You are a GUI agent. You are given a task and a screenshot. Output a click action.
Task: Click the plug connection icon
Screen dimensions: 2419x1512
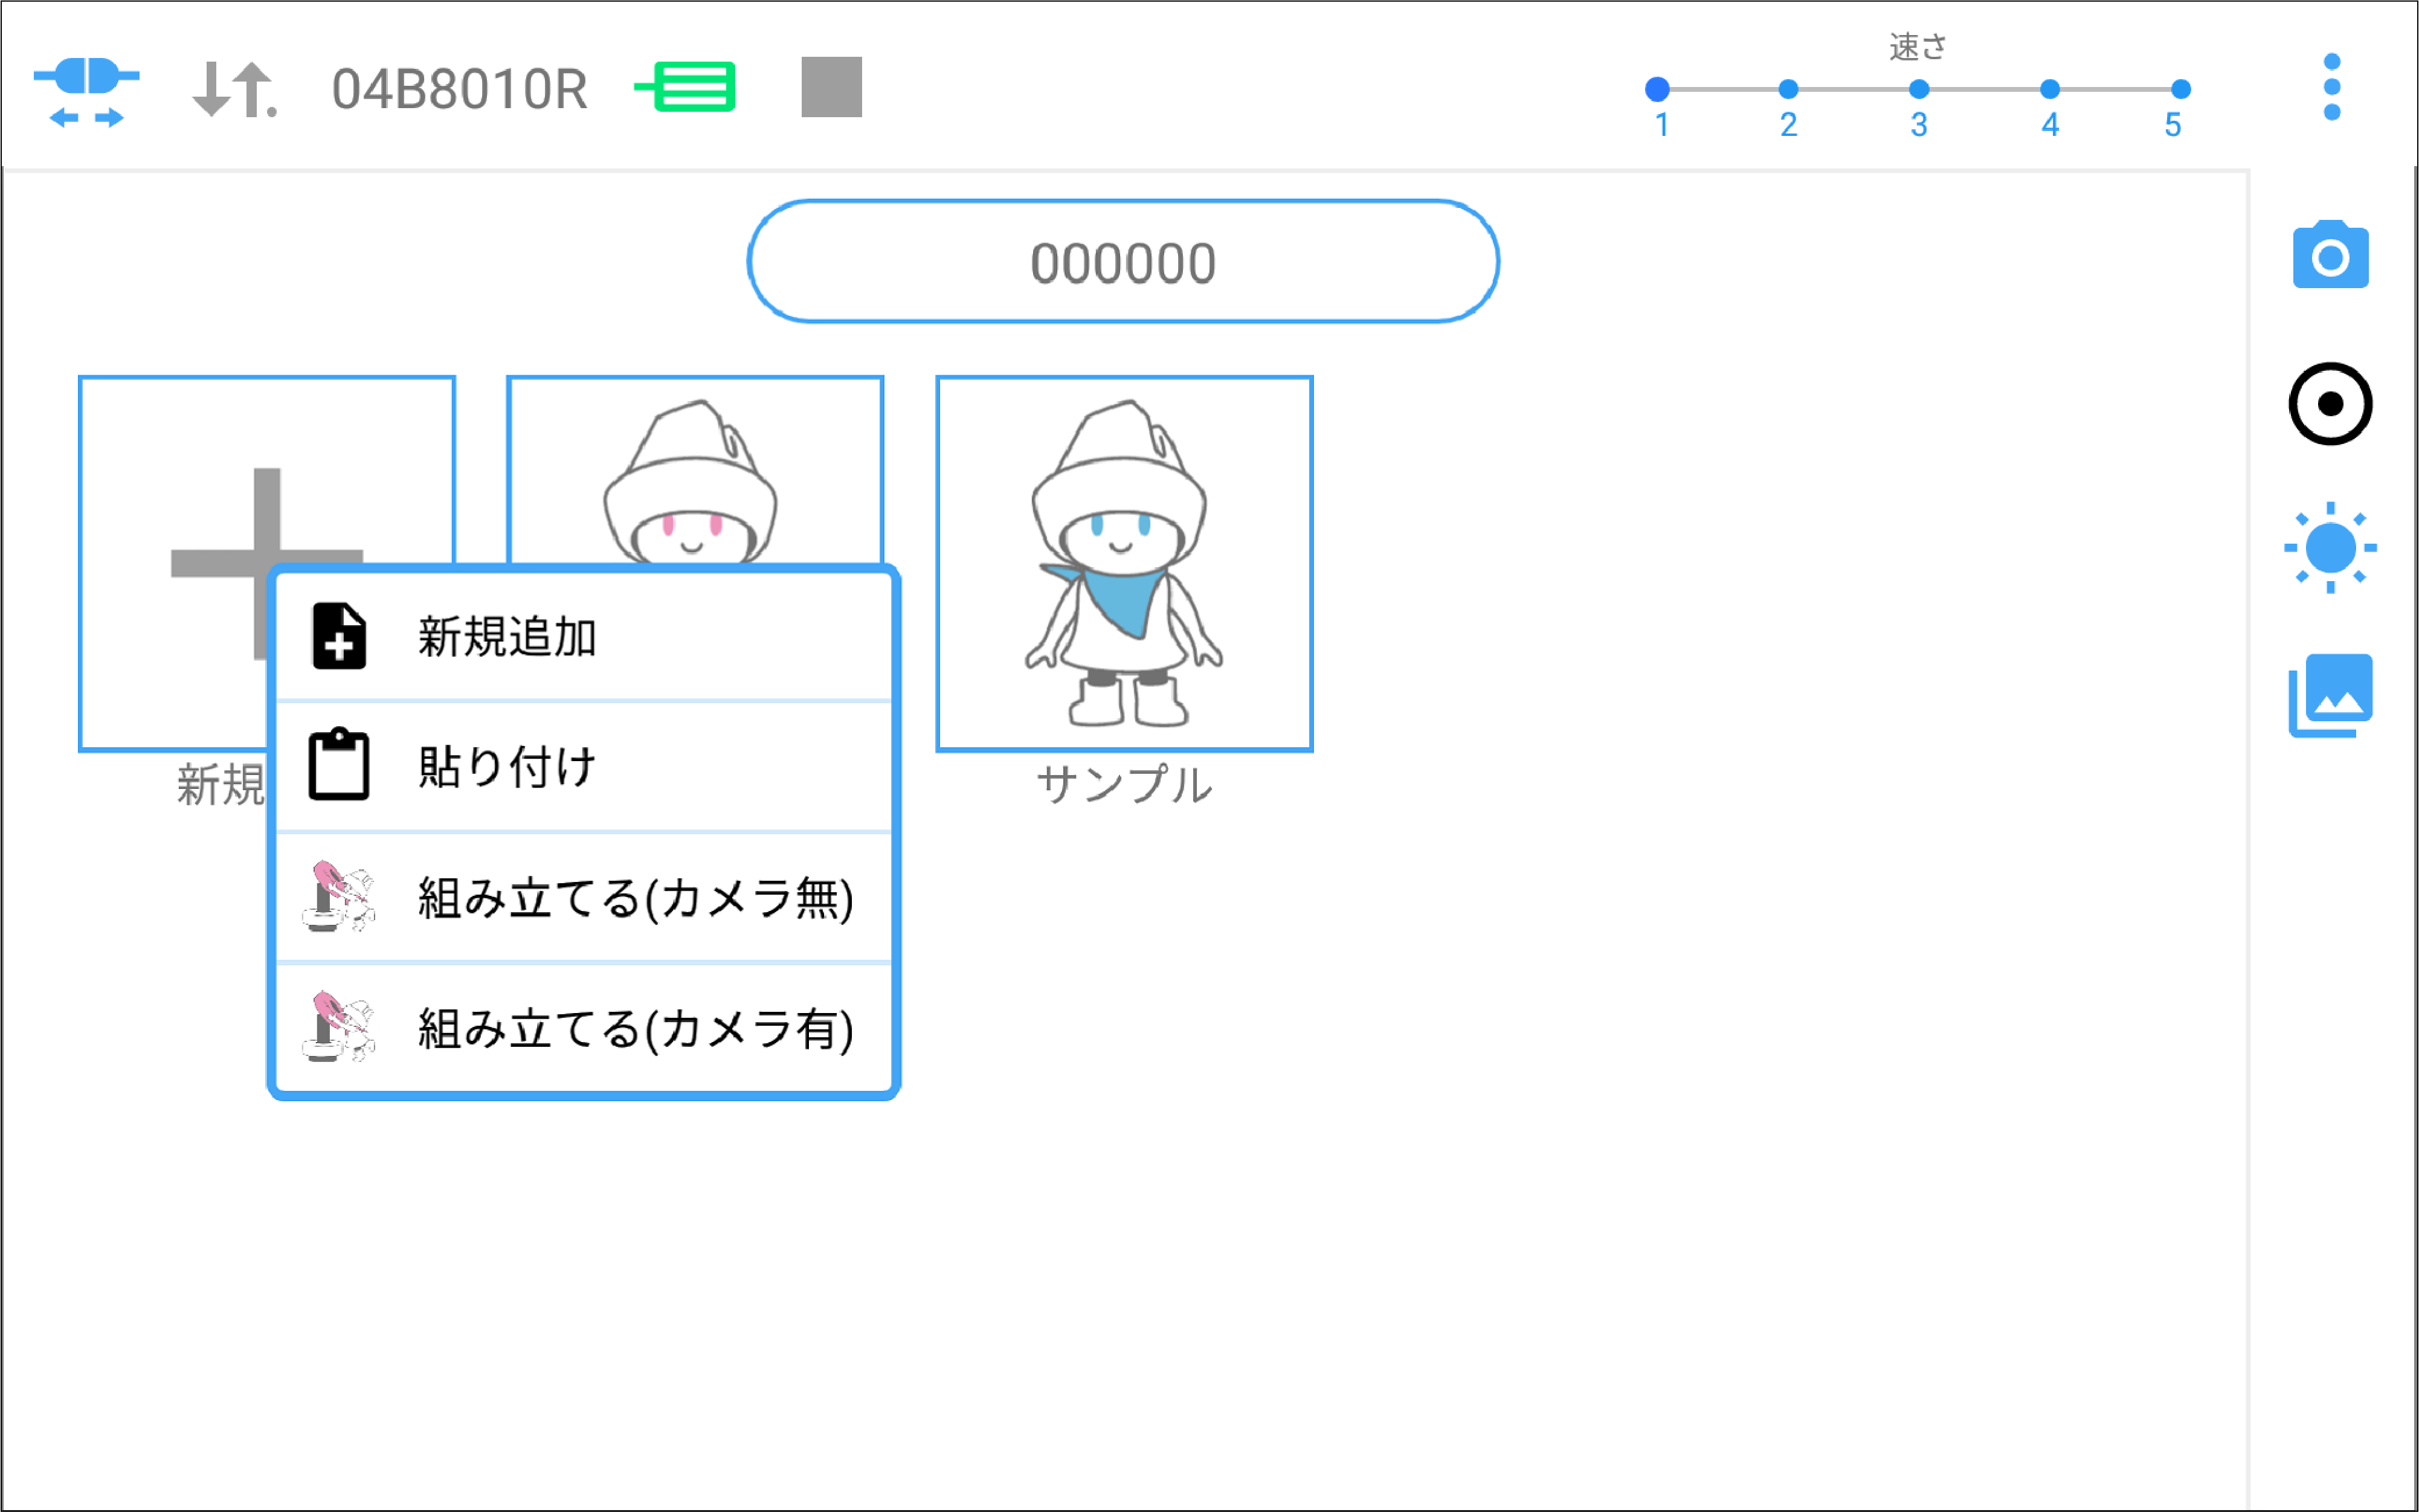click(86, 90)
